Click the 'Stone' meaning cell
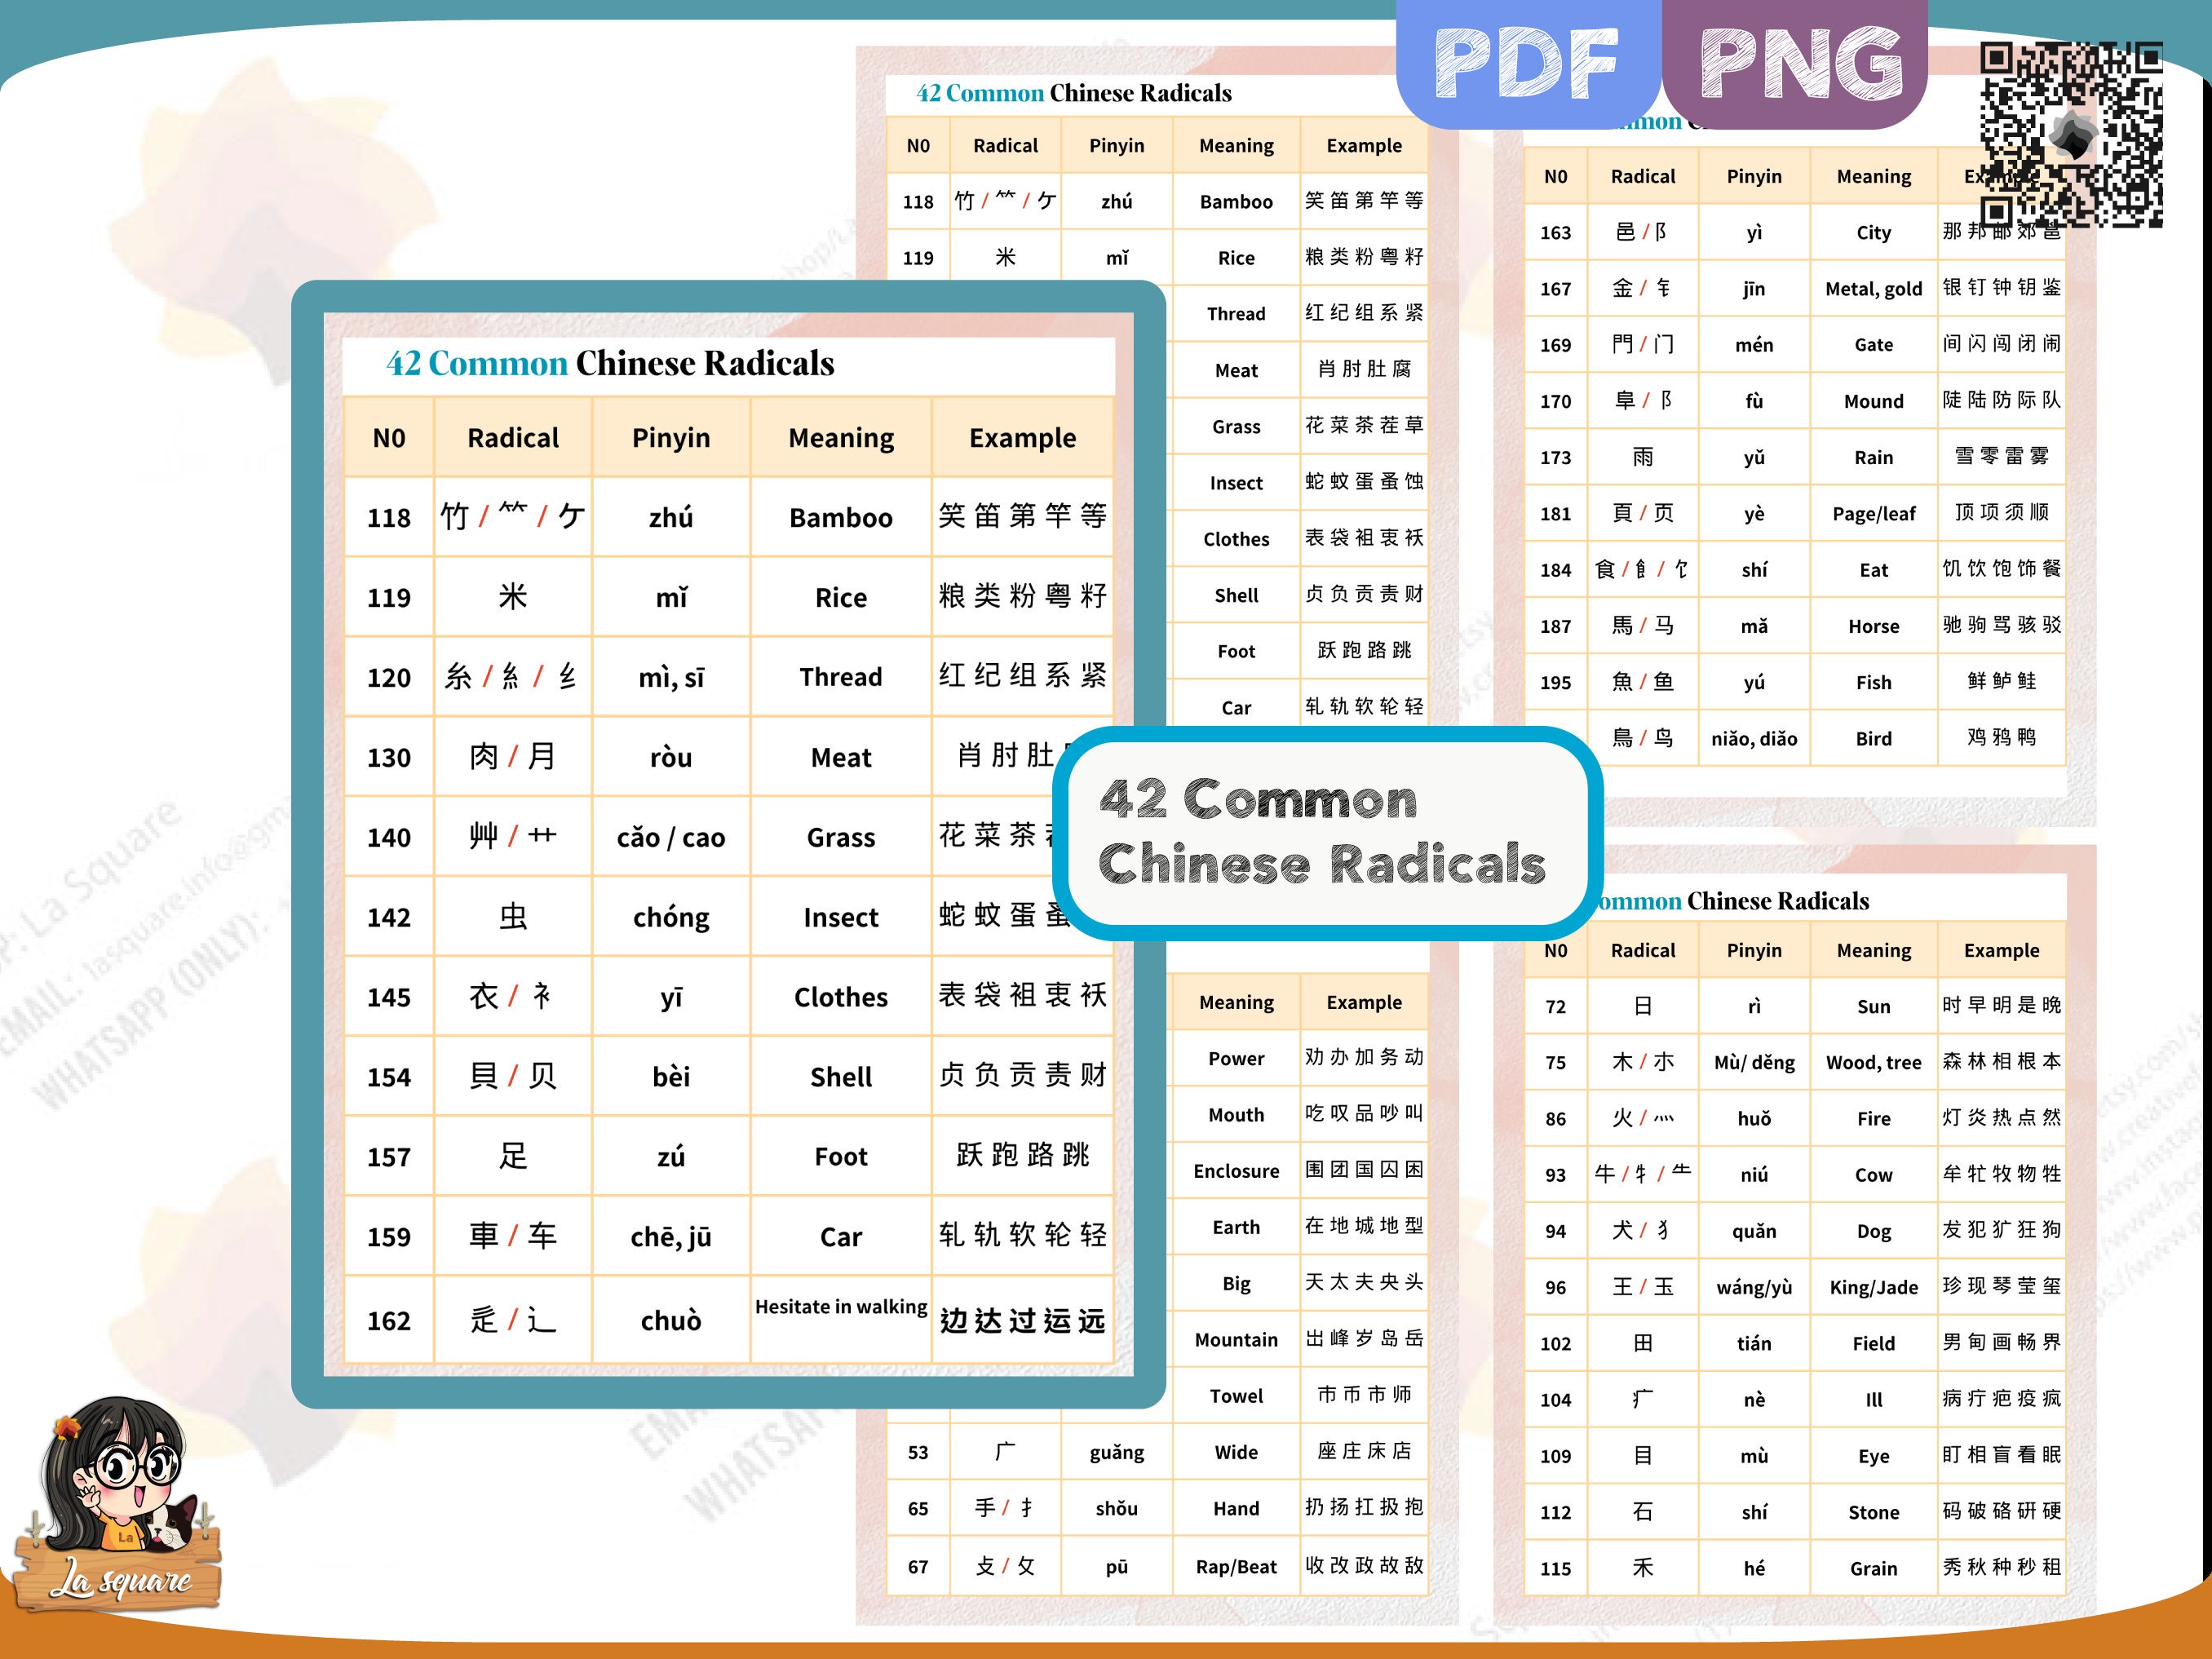 click(1873, 1512)
